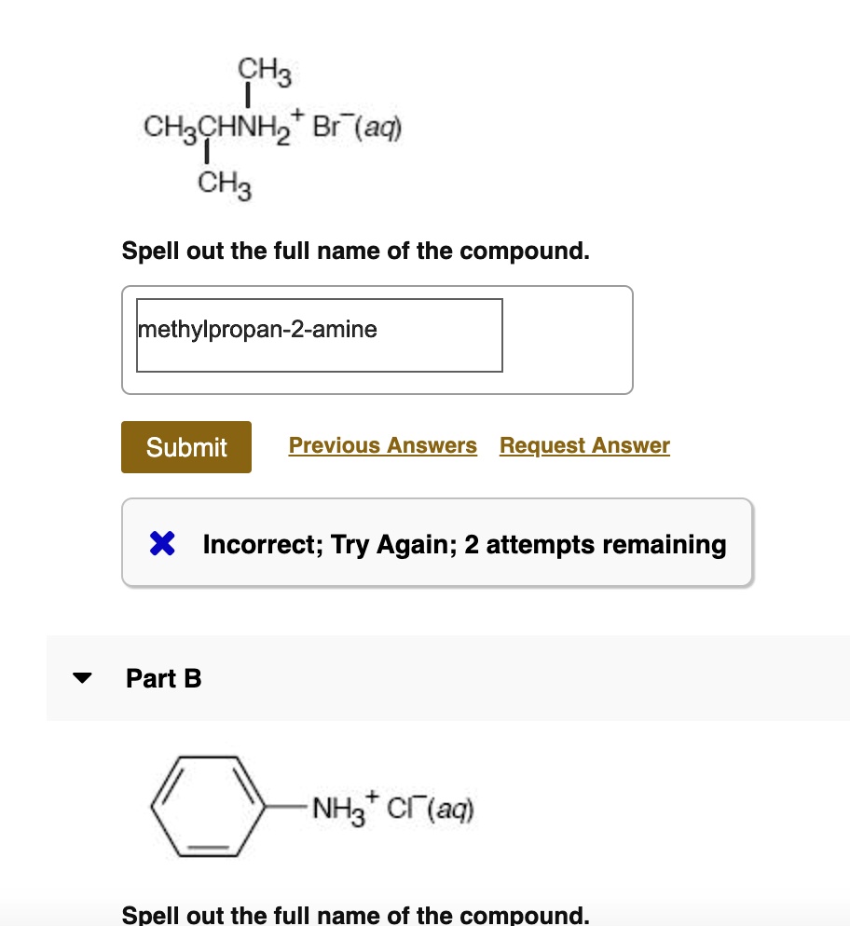Click the CH3 group above the structure
The height and width of the screenshot is (926, 850).
(264, 69)
